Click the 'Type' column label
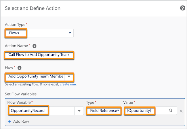Screen dimensions: 187x129 click(x=90, y=102)
